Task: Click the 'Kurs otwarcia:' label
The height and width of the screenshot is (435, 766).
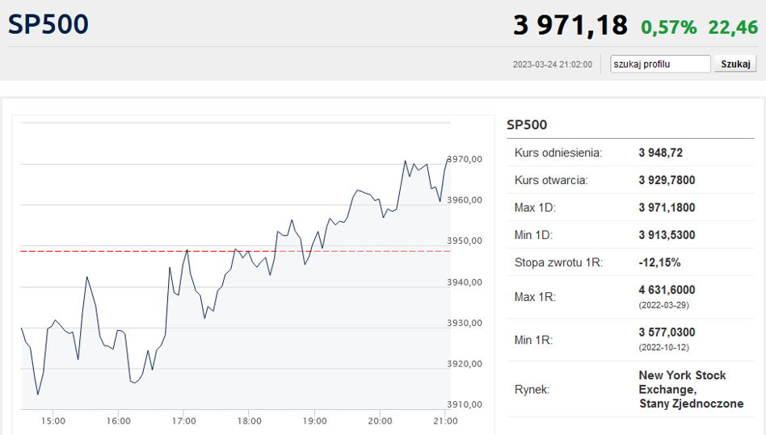Action: coord(551,180)
